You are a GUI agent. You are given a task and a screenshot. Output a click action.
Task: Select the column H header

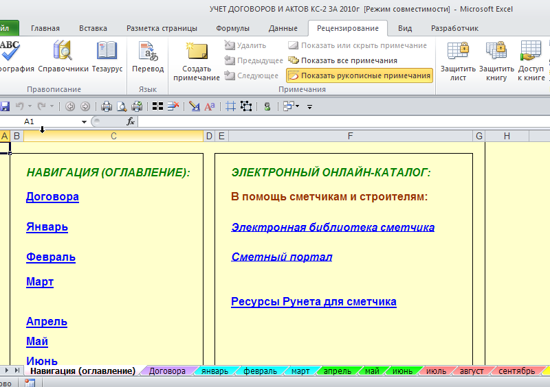tap(507, 136)
